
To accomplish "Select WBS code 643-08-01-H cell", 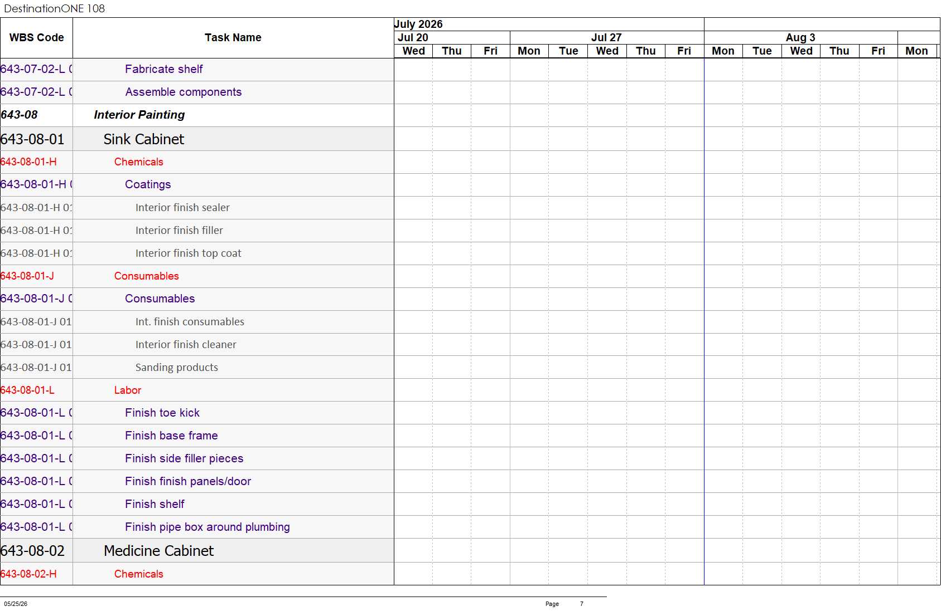I will click(28, 162).
